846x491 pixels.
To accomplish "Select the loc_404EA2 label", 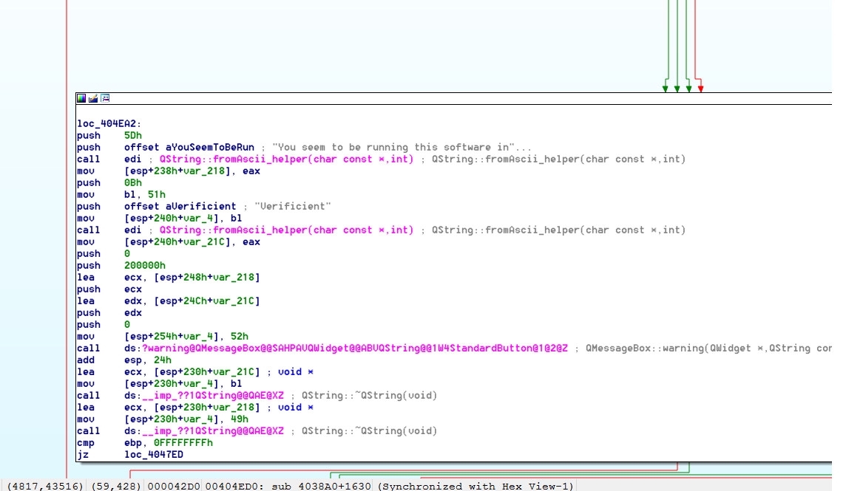I will point(109,124).
